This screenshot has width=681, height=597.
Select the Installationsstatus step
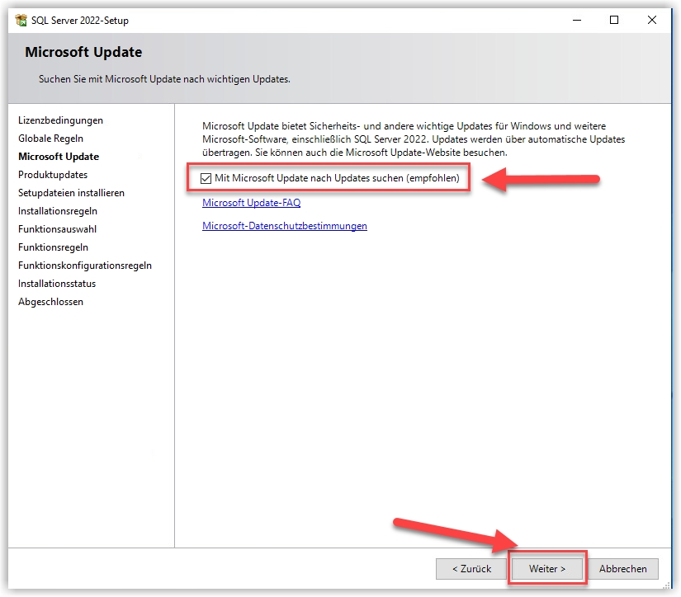[x=57, y=284]
